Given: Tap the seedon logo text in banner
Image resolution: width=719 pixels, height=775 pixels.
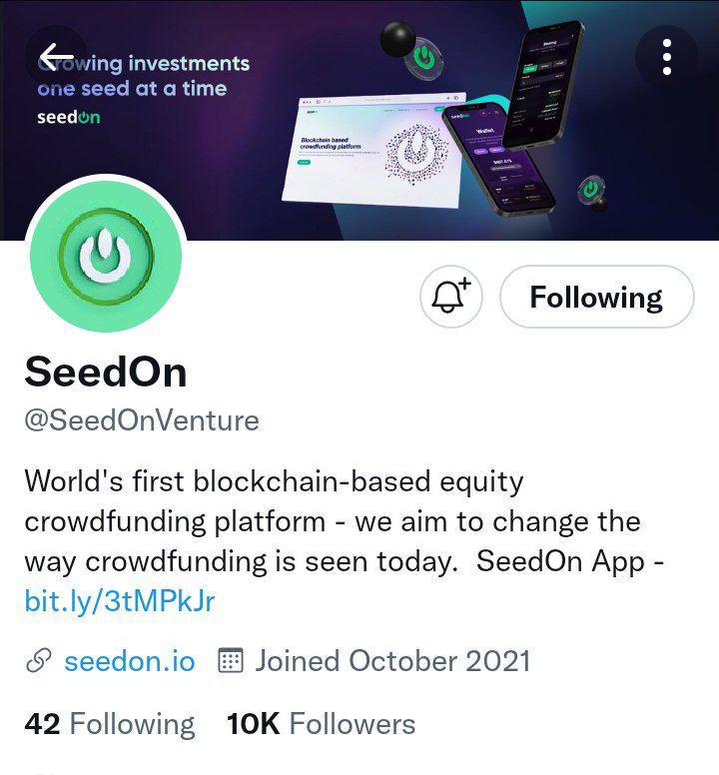Looking at the screenshot, I should coord(68,118).
